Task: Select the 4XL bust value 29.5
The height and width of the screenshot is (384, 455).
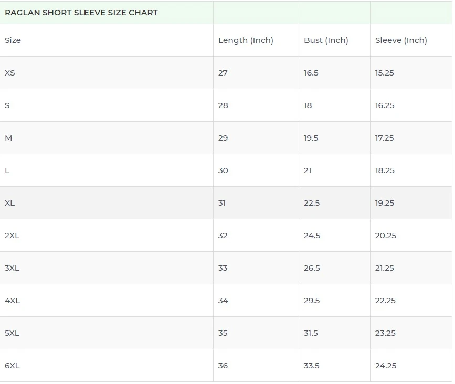Action: click(x=312, y=301)
